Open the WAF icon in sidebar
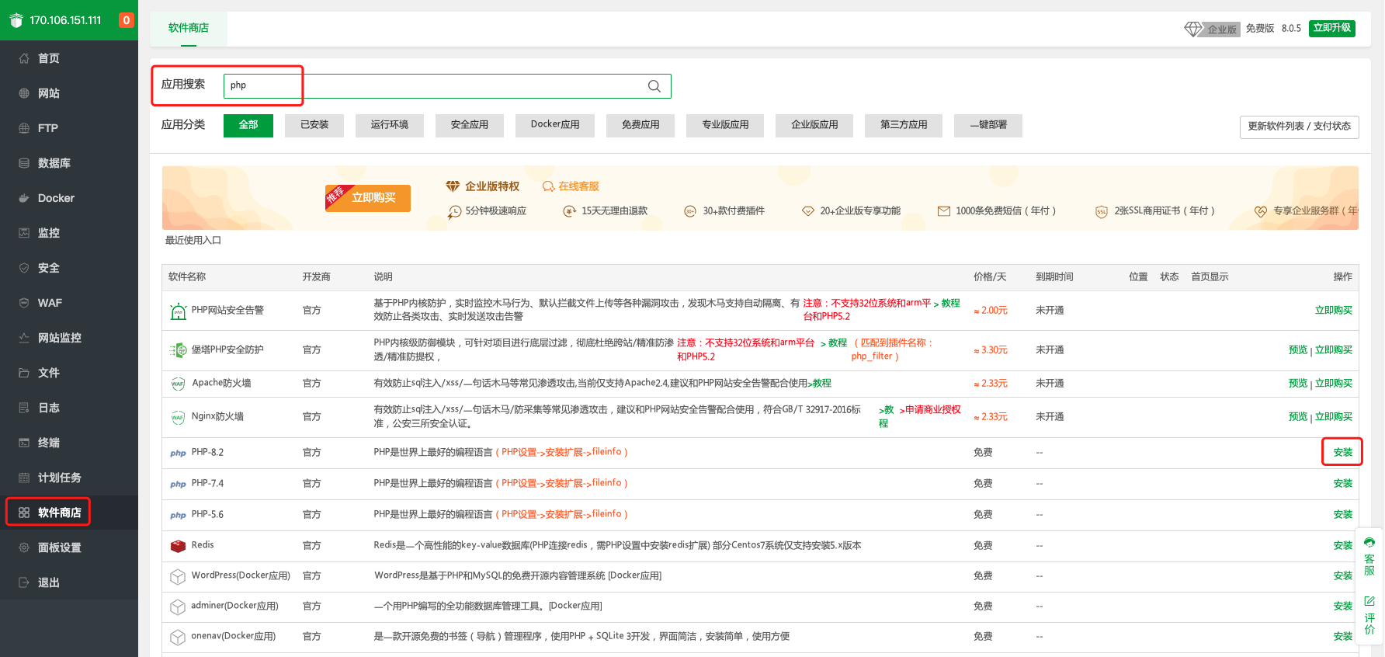This screenshot has width=1385, height=657. pyautogui.click(x=24, y=303)
